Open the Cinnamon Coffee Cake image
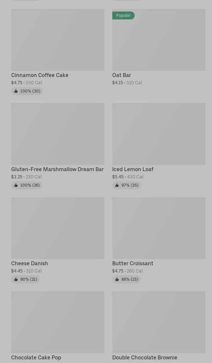 click(58, 40)
